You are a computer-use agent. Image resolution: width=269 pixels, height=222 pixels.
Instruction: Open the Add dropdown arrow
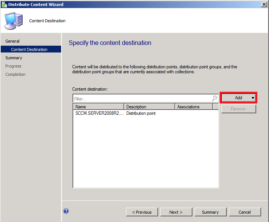[253, 98]
